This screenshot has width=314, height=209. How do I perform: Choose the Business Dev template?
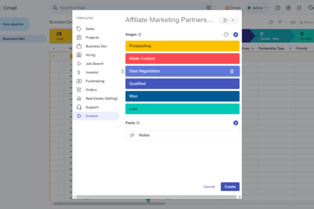point(96,46)
